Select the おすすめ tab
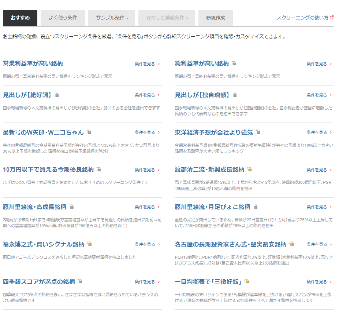339x310 pixels. coord(20,18)
